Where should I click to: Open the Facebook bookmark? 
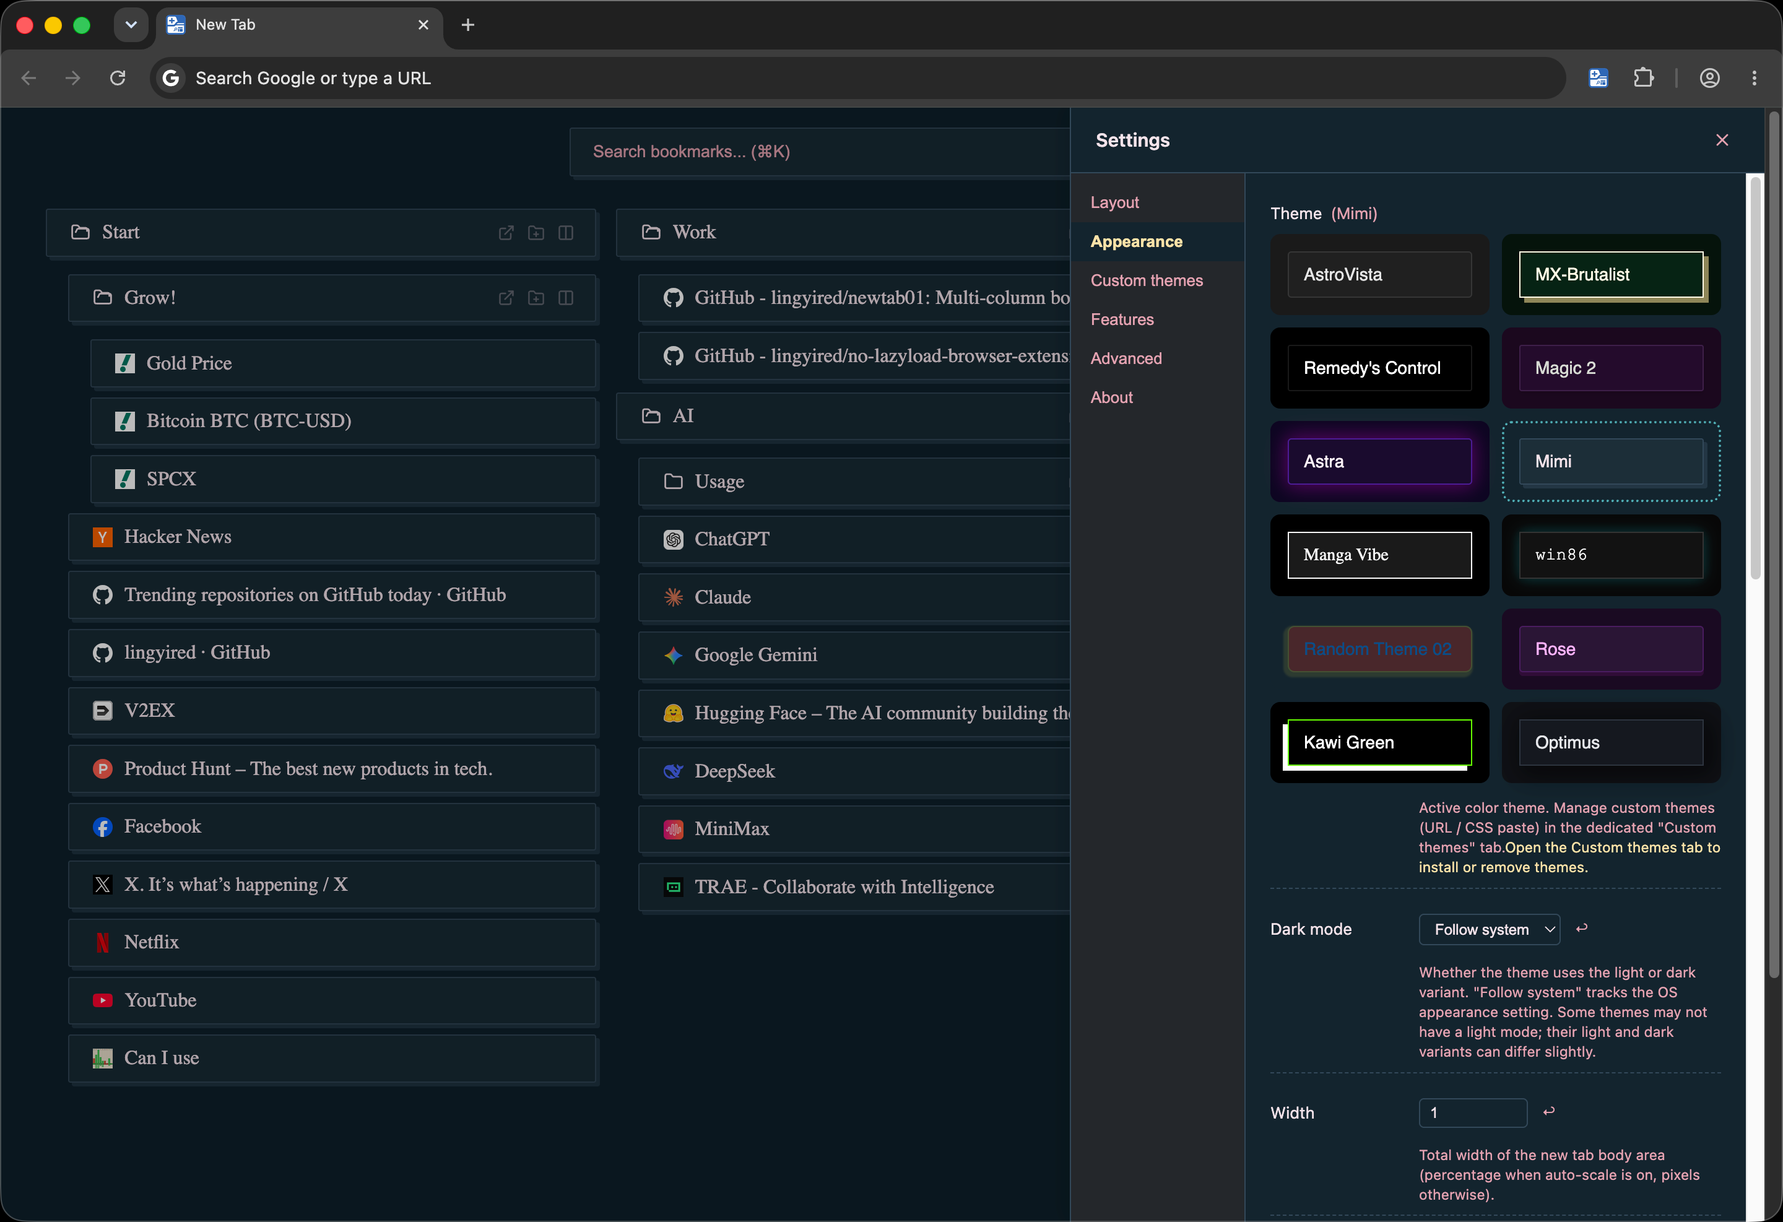pyautogui.click(x=332, y=826)
